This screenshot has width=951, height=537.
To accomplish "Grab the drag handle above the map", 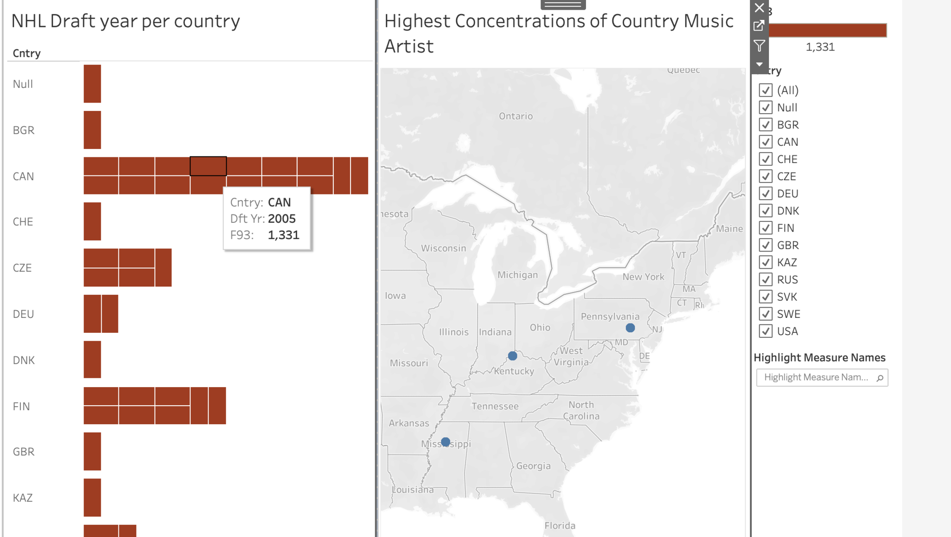I will (x=563, y=5).
